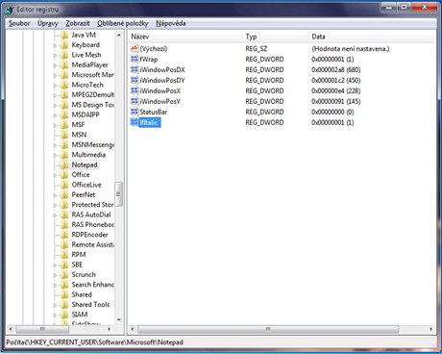Click the Editor registru title bar icon
Image resolution: width=442 pixels, height=354 pixels.
pyautogui.click(x=10, y=10)
